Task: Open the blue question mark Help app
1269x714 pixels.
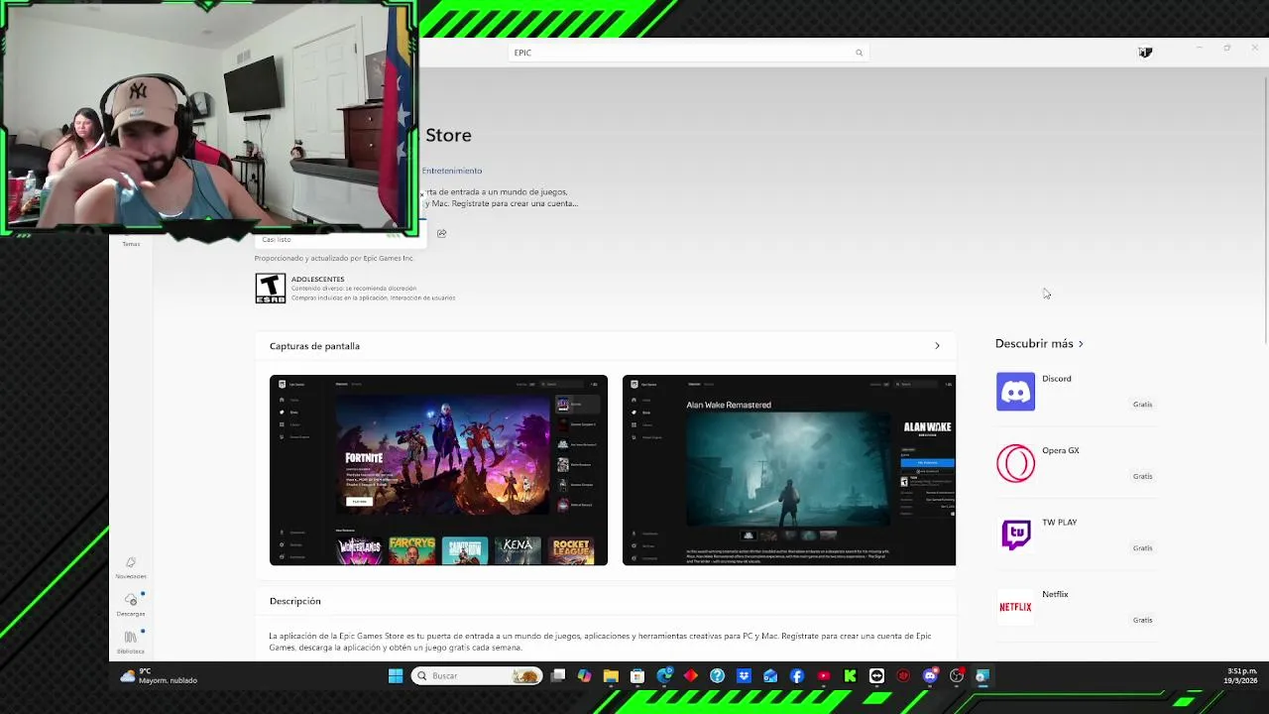Action: tap(717, 676)
